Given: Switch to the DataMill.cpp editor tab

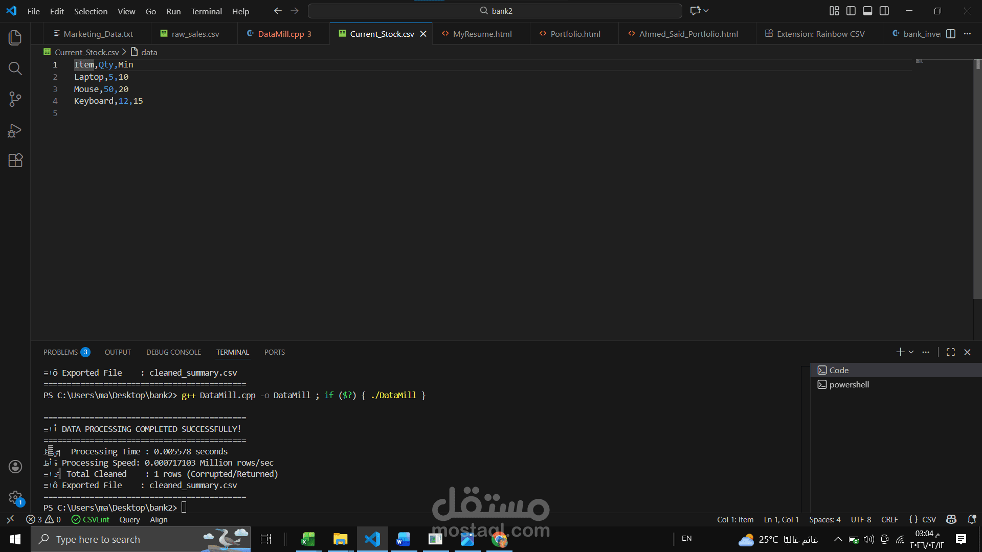Looking at the screenshot, I should coord(280,34).
